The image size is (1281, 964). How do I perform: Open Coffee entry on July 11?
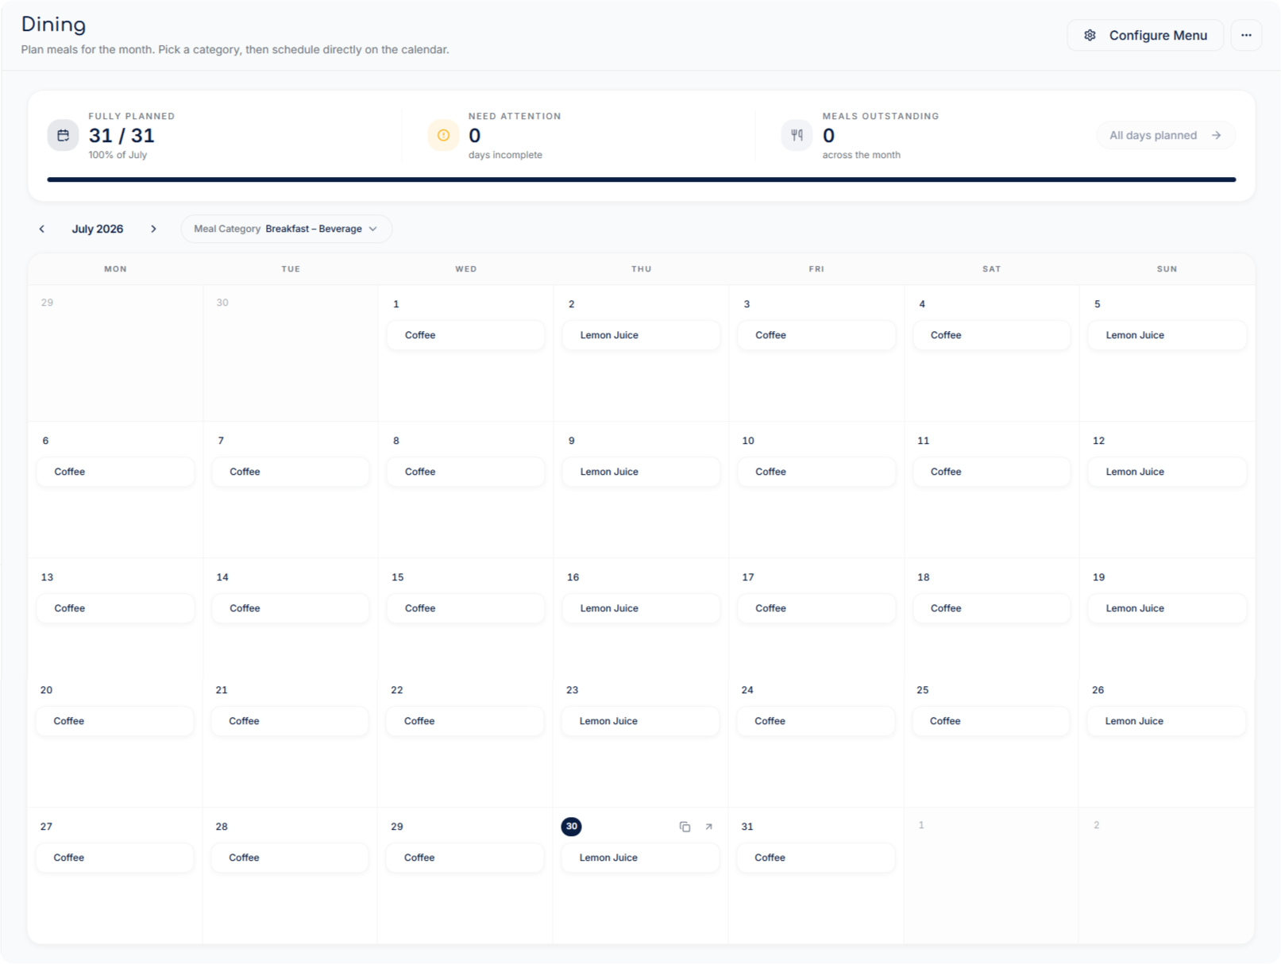click(x=992, y=472)
